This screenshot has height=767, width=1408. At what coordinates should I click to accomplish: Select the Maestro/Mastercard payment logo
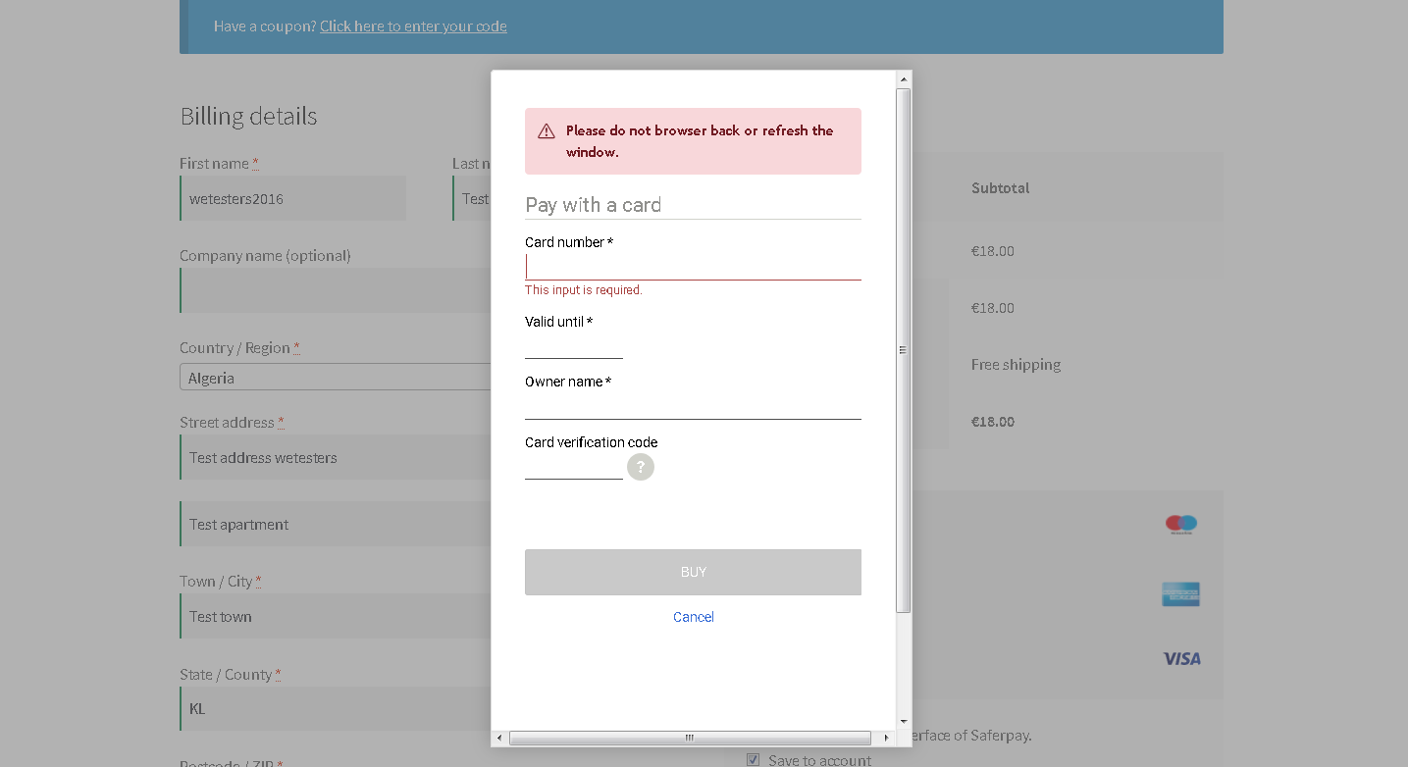coord(1180,525)
